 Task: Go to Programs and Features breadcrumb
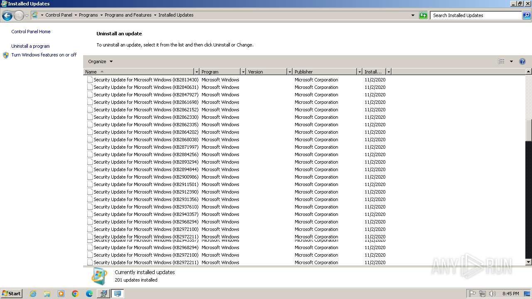coord(128,15)
